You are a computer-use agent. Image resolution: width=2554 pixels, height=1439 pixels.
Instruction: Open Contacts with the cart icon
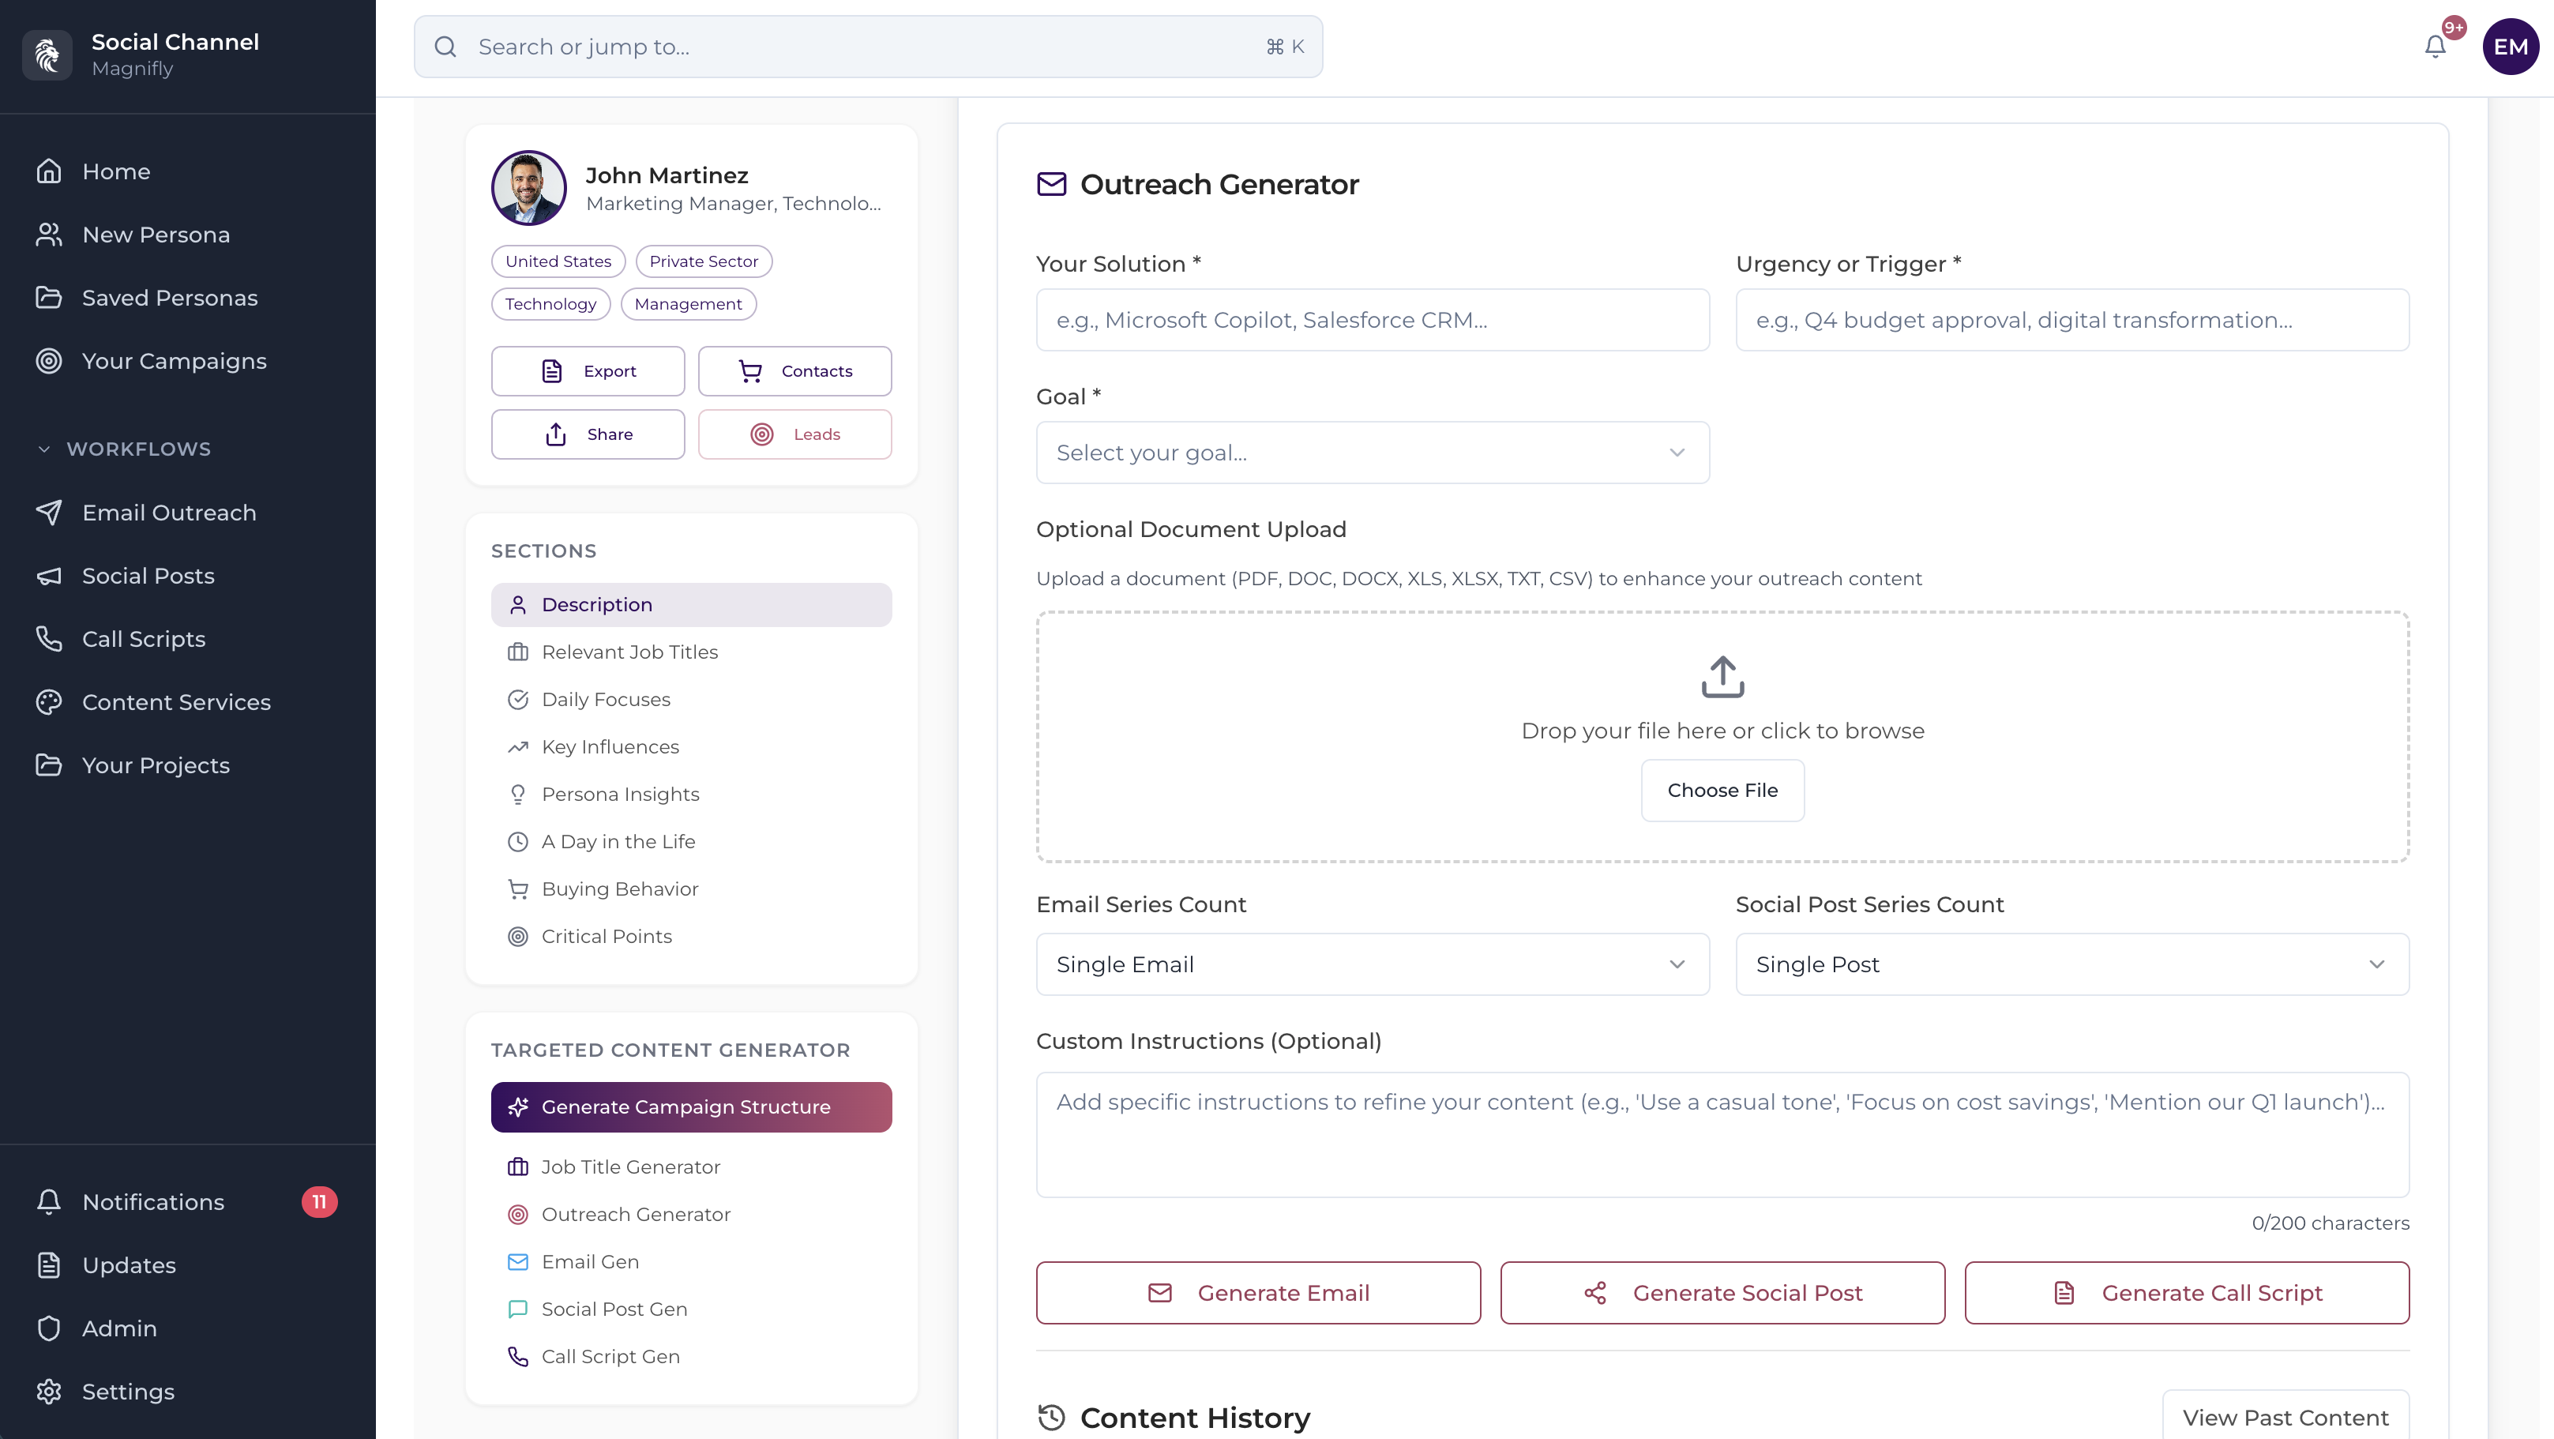[794, 371]
